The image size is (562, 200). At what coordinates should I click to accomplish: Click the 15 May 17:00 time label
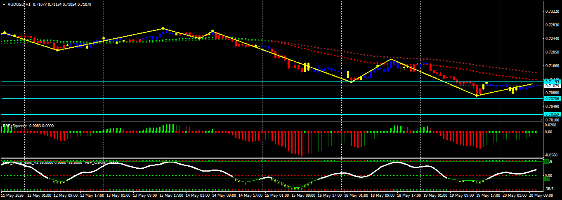tap(330, 195)
